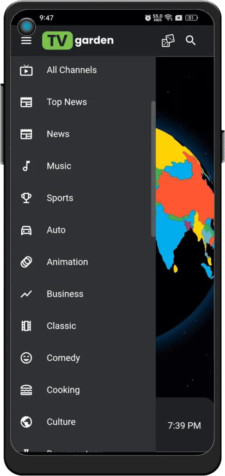Click the Sports trophy icon
Image resolution: width=225 pixels, height=476 pixels.
coord(26,198)
